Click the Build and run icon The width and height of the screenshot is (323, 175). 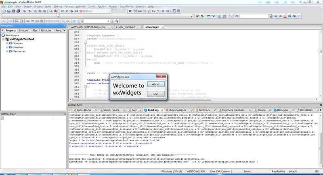click(x=72, y=11)
